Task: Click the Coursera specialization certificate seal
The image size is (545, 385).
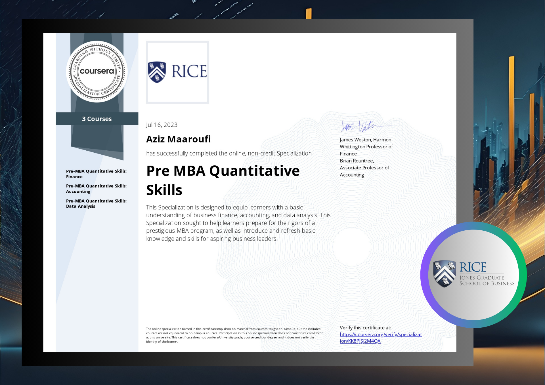Action: pos(97,71)
